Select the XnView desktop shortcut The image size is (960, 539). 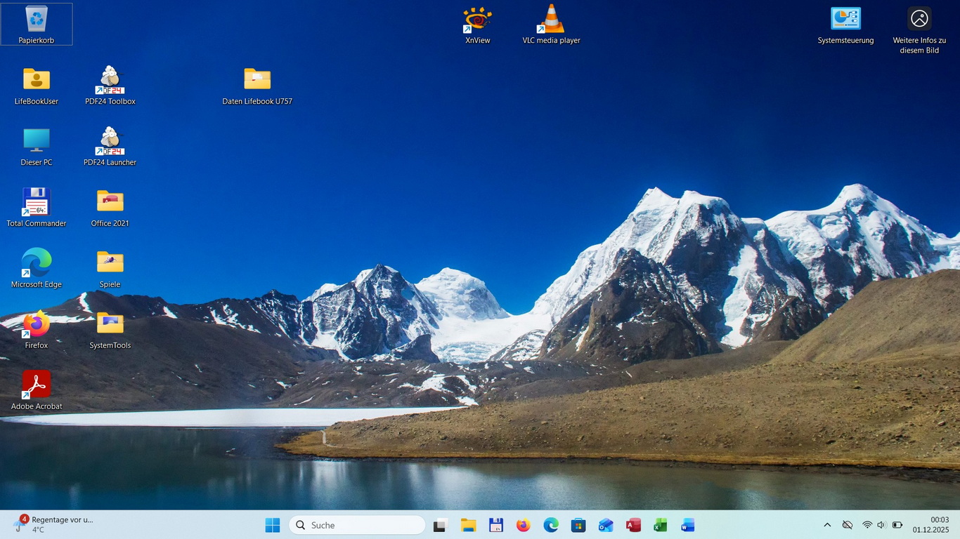477,20
